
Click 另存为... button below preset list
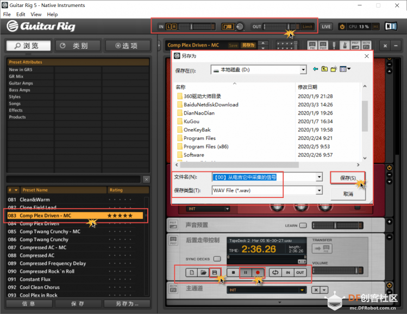(127, 304)
